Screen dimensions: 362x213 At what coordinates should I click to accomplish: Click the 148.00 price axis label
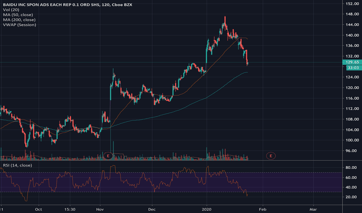(352, 14)
